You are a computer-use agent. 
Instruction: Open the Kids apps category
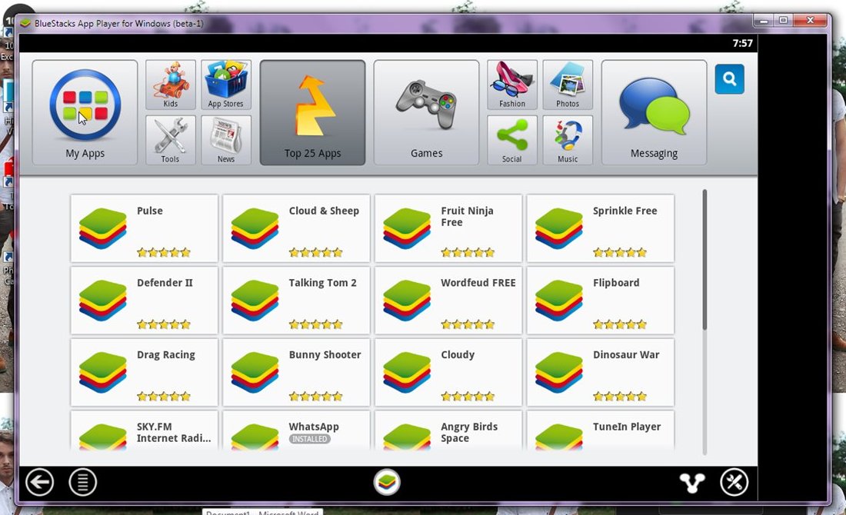coord(170,85)
